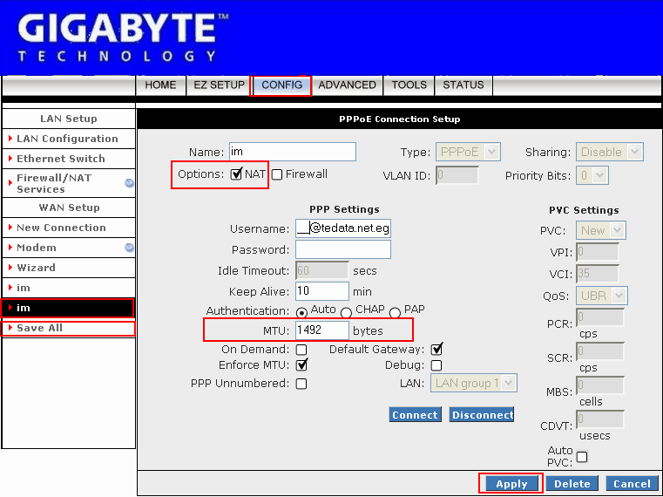
Task: Click the MTU bytes input field
Action: [x=322, y=330]
